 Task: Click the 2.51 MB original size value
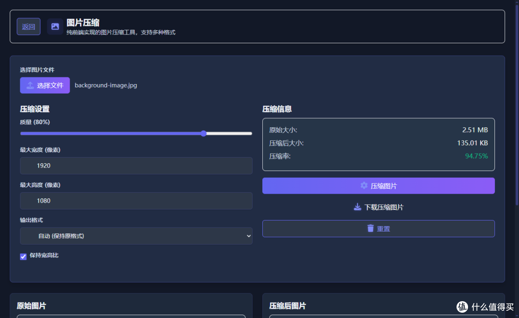point(475,130)
